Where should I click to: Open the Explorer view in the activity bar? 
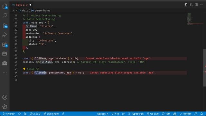[x=5, y=6]
